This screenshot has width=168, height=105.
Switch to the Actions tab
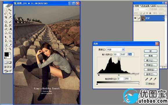tap(154, 6)
